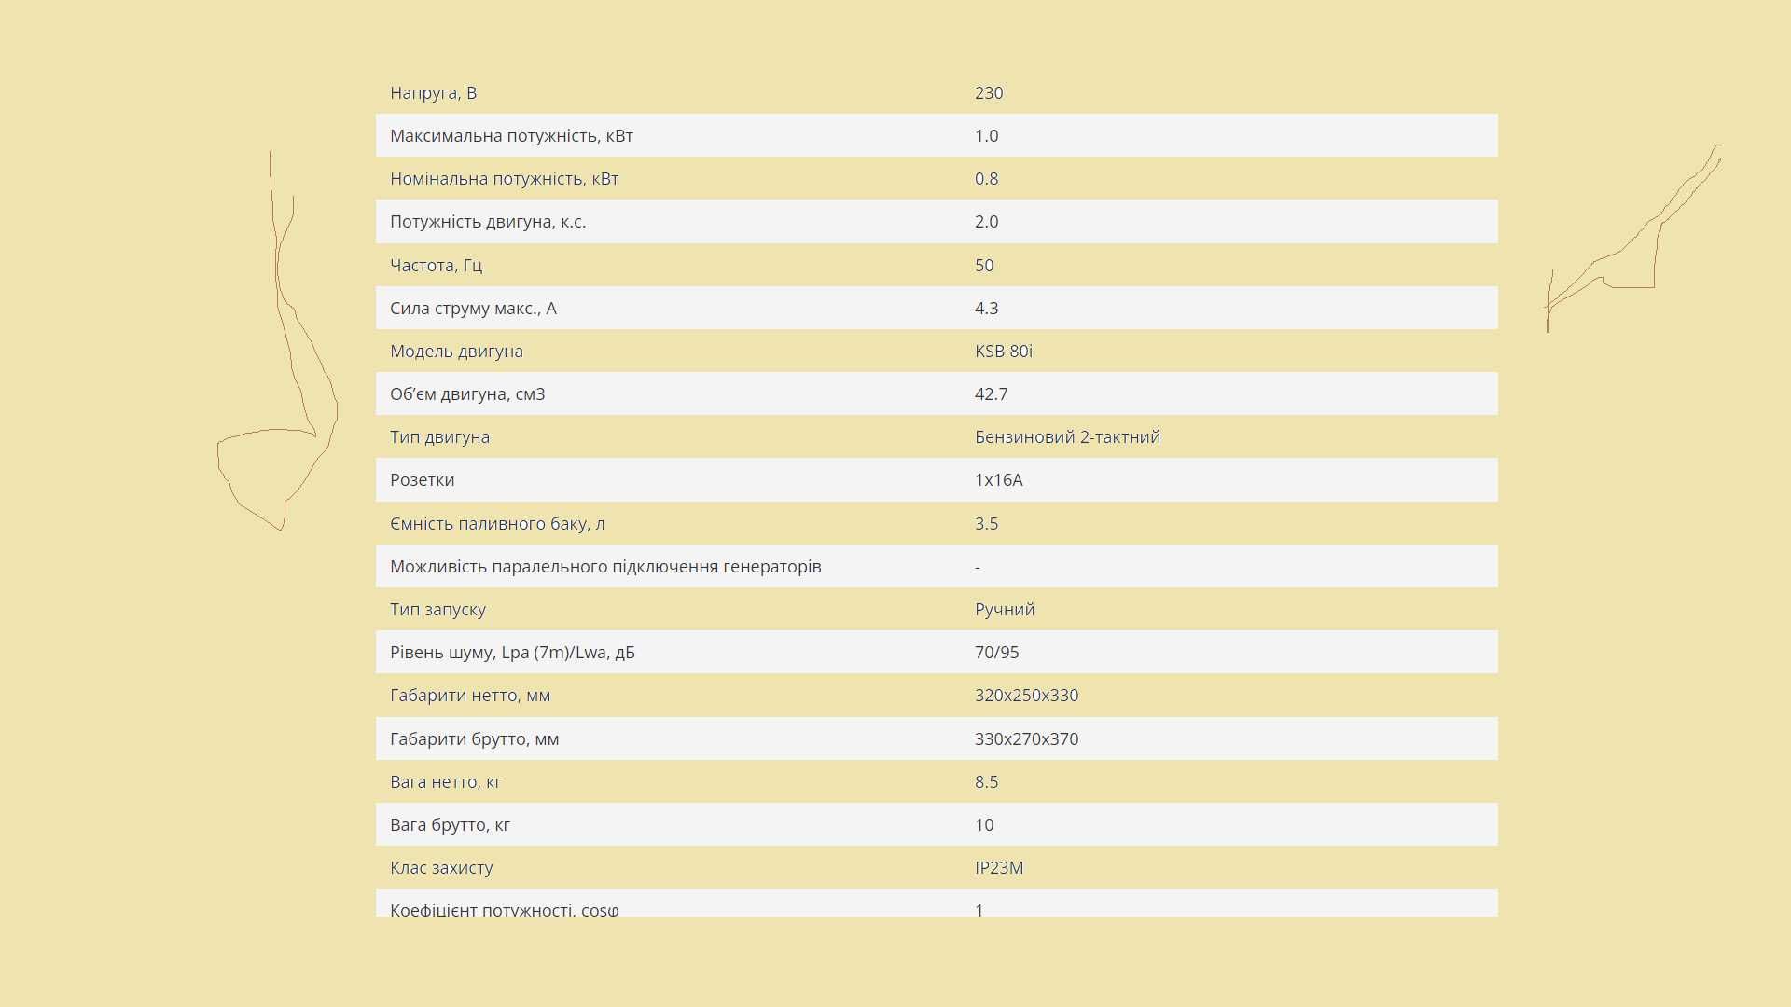Click net dimensions '320x250x330'
The height and width of the screenshot is (1007, 1791).
1026,696
